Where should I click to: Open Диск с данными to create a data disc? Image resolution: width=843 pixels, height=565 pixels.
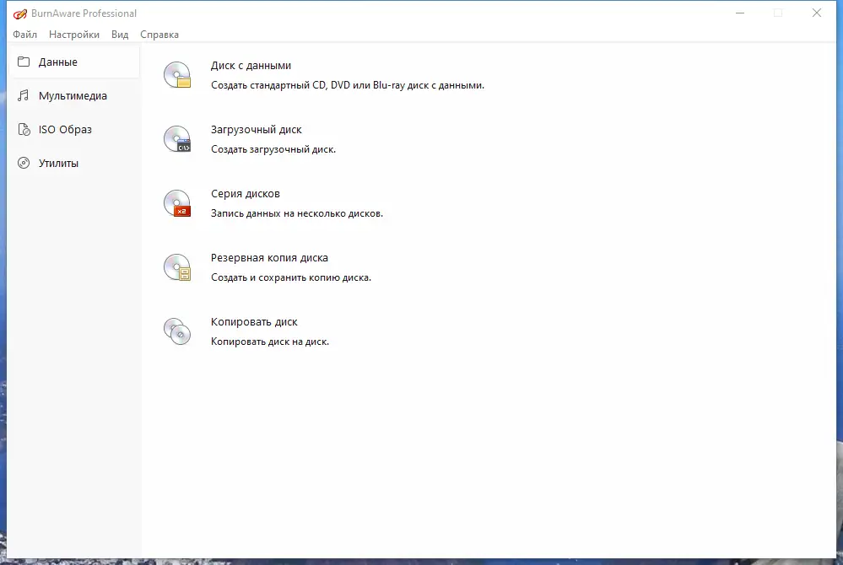pyautogui.click(x=251, y=65)
